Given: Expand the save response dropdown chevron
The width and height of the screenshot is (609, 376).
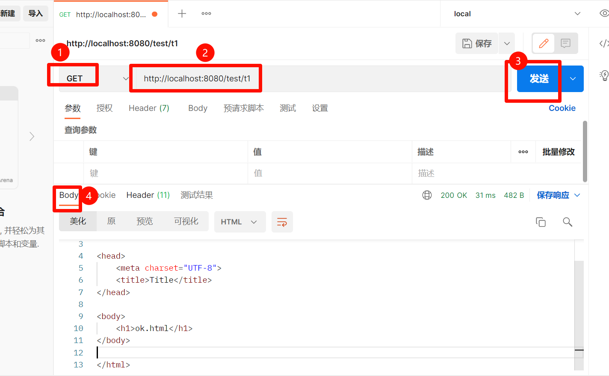Looking at the screenshot, I should (x=577, y=195).
